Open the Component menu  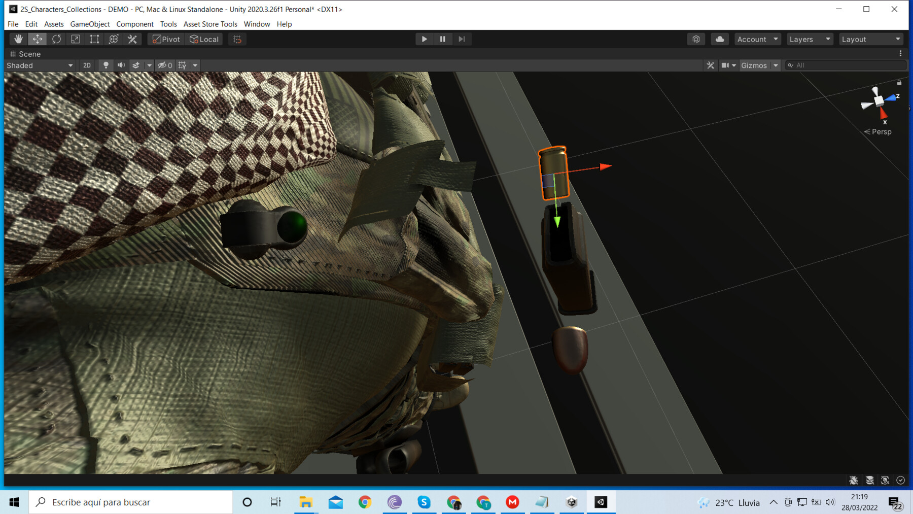click(135, 24)
